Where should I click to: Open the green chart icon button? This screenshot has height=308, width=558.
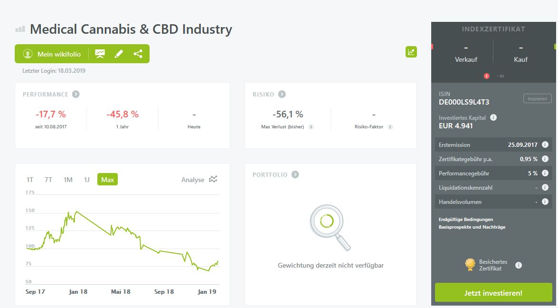point(411,52)
